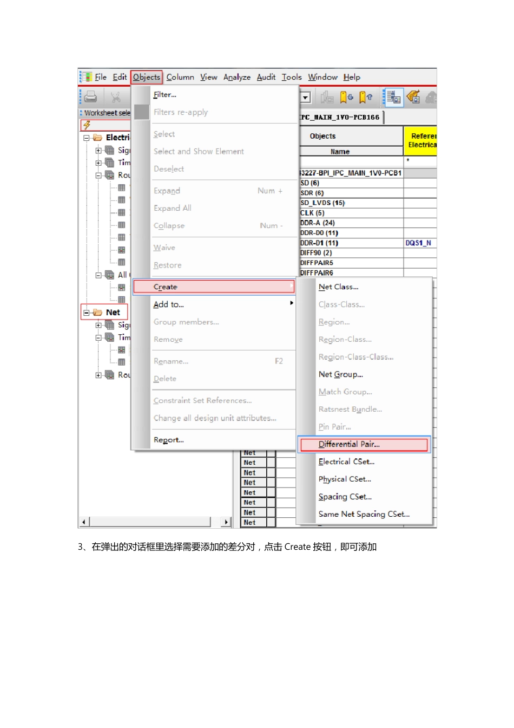This screenshot has width=514, height=728.
Task: Click the yellow bookmark up-arrow toolbar icon
Action: tap(366, 97)
